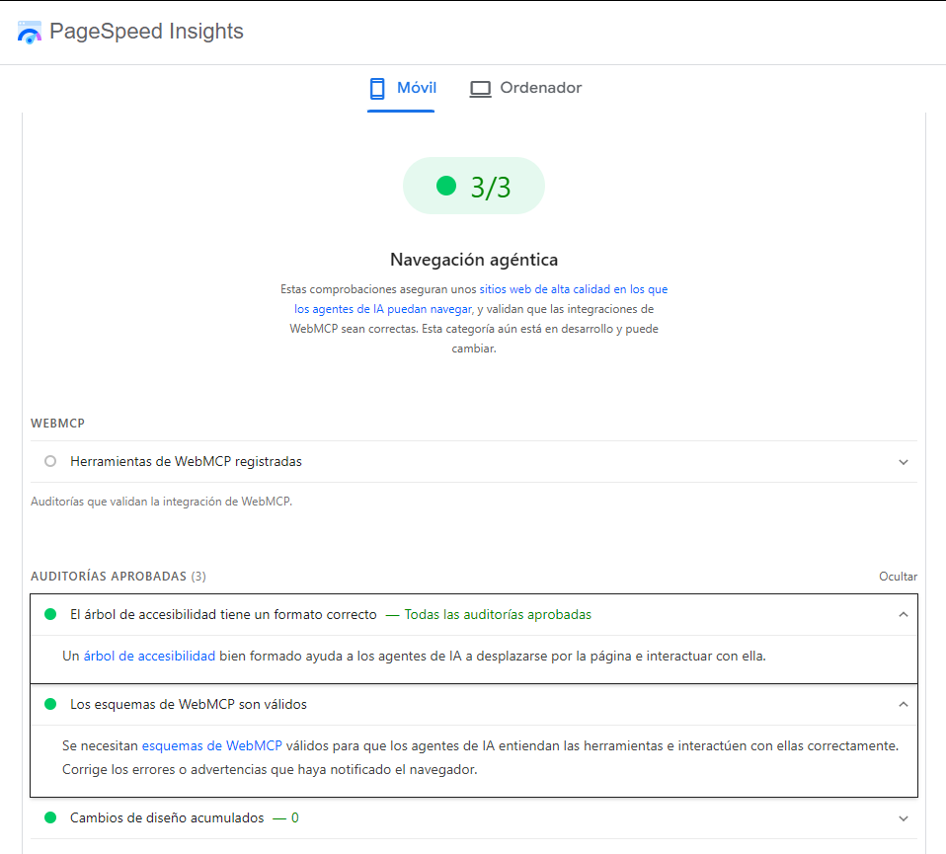Expand Cambios de diseño acumulados chevron
This screenshot has width=946, height=854.
[x=904, y=818]
